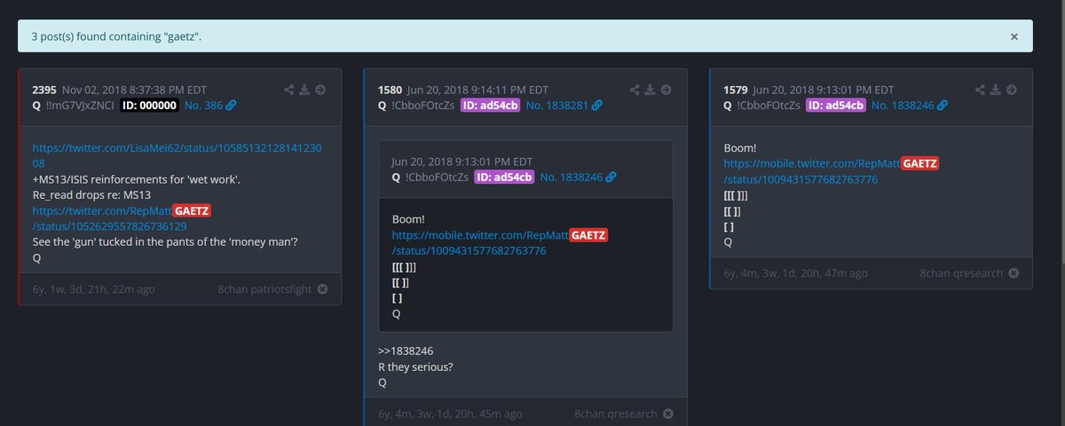Download post 1579

coord(996,90)
